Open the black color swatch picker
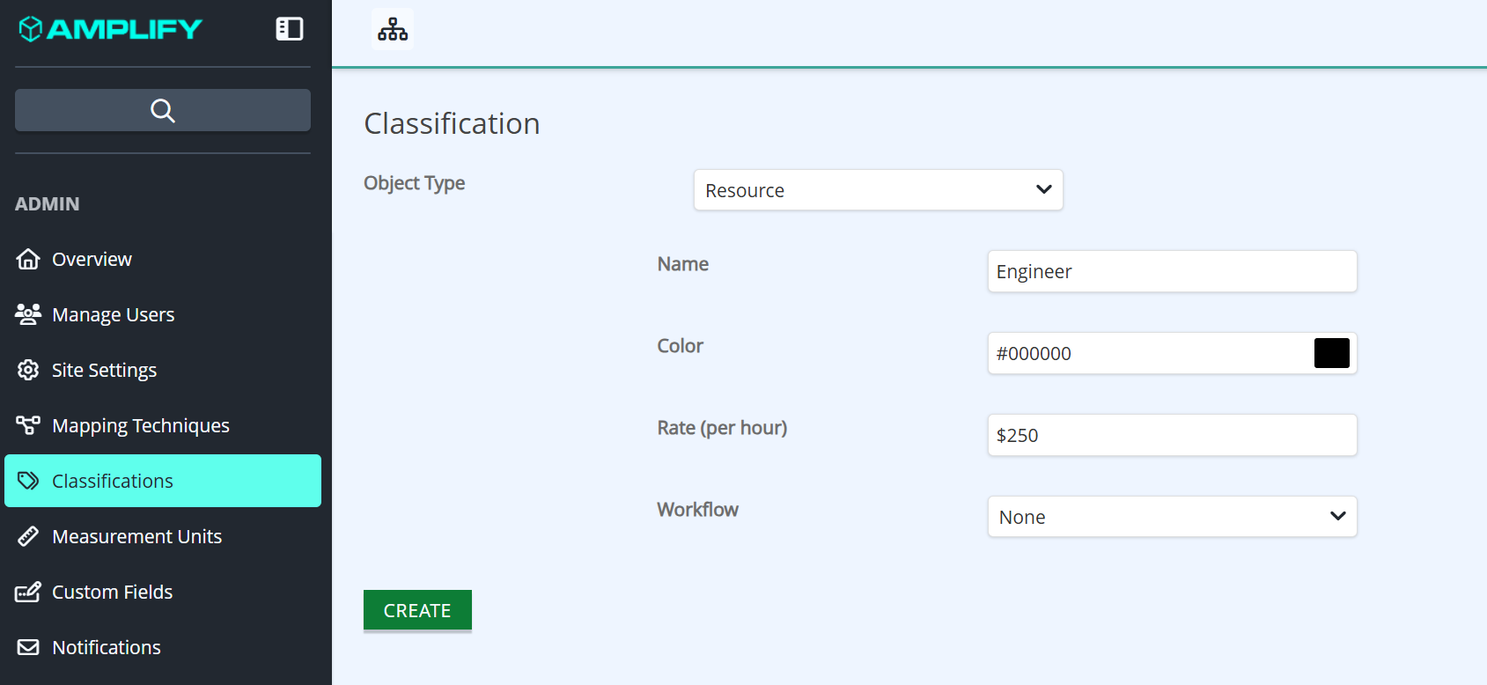 coord(1332,353)
